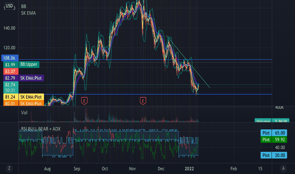Viewport: 295px width, 174px height.
Task: Click the 108.06 blue price label
Action: 10,58
